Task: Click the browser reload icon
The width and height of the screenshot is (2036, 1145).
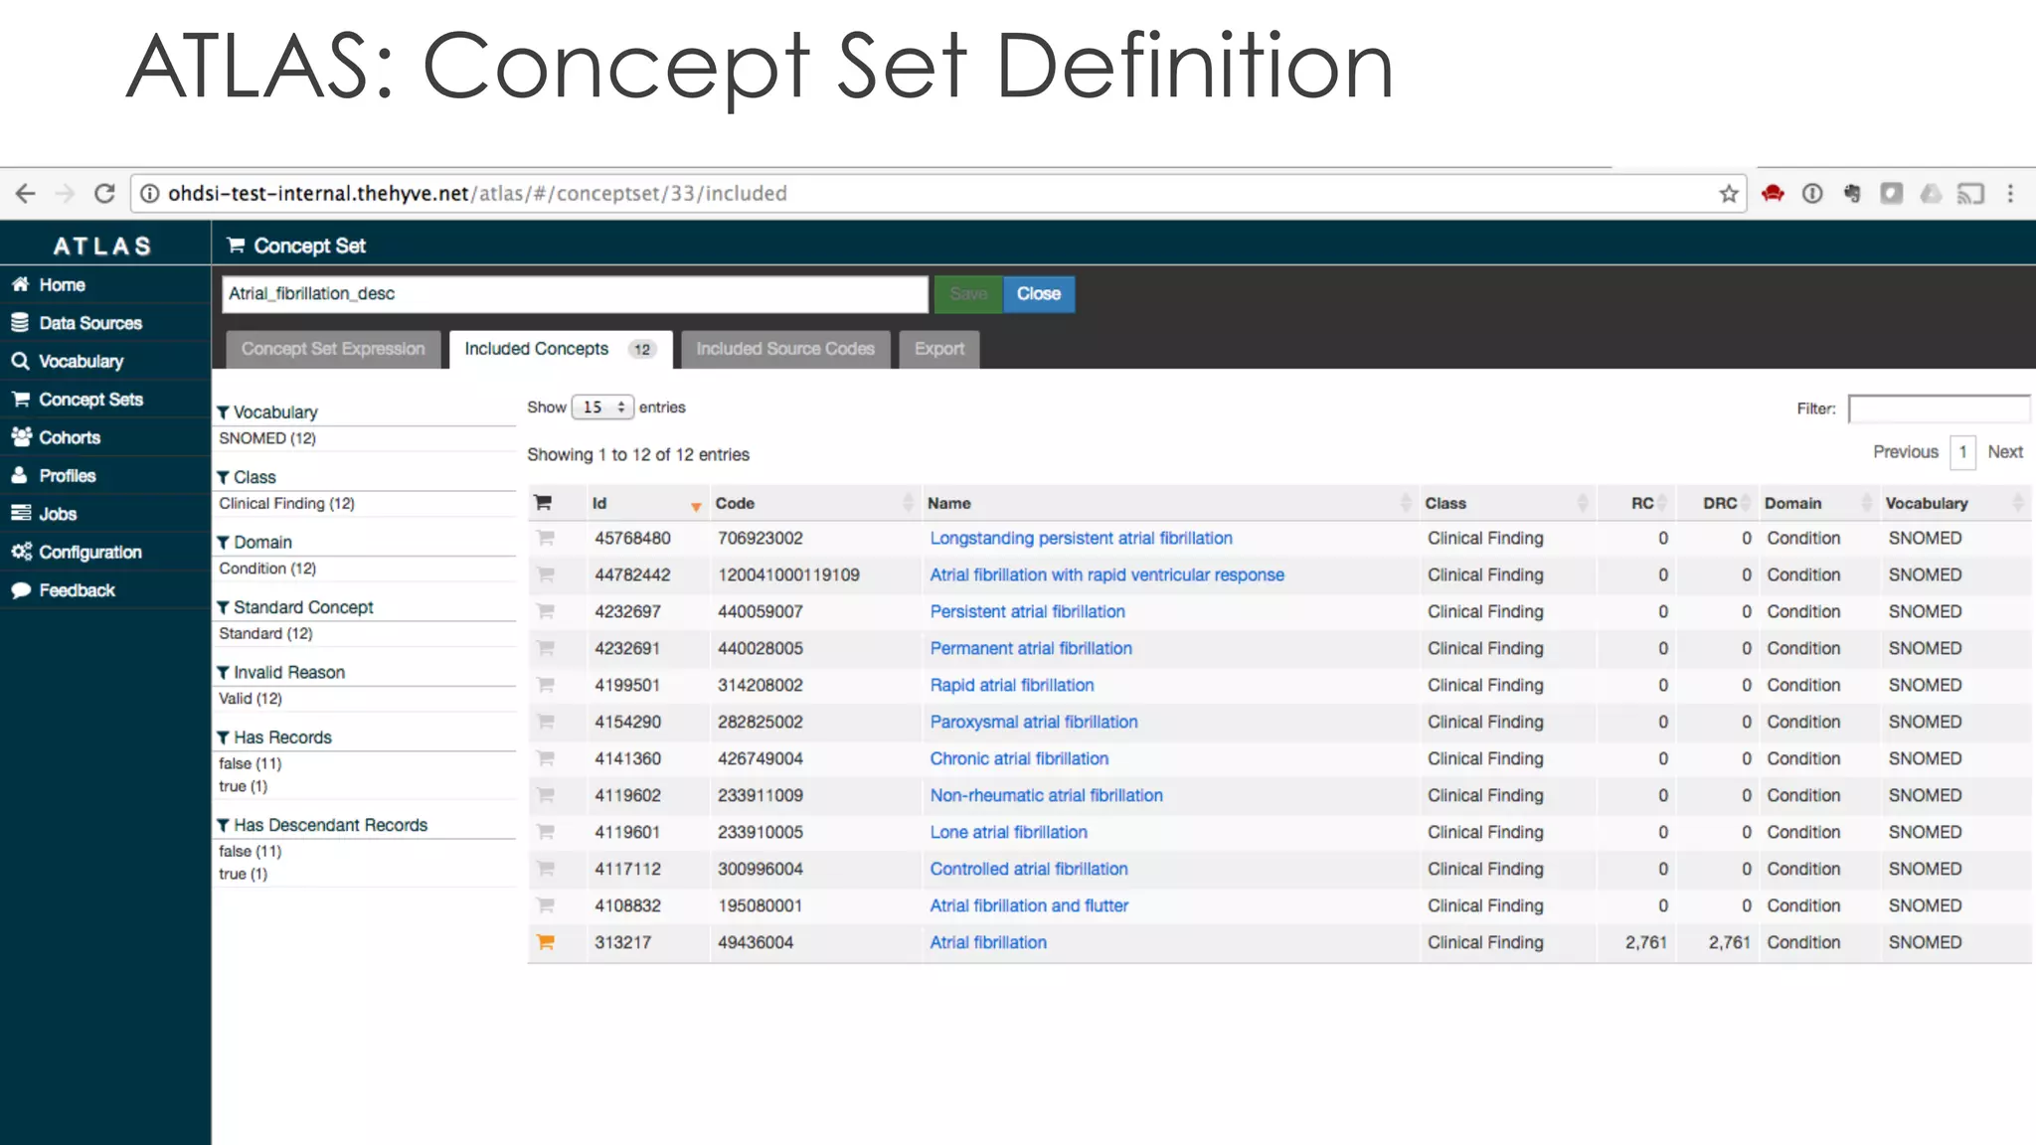Action: (x=104, y=194)
